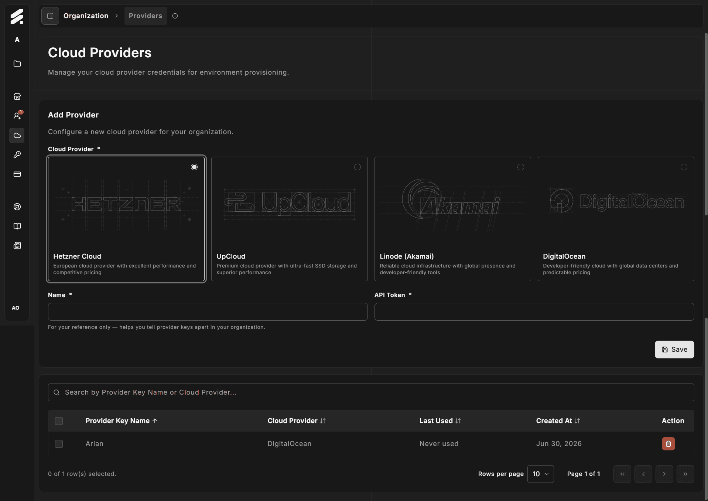Click the provider search field
Screen dimensions: 708x501
[371, 392]
